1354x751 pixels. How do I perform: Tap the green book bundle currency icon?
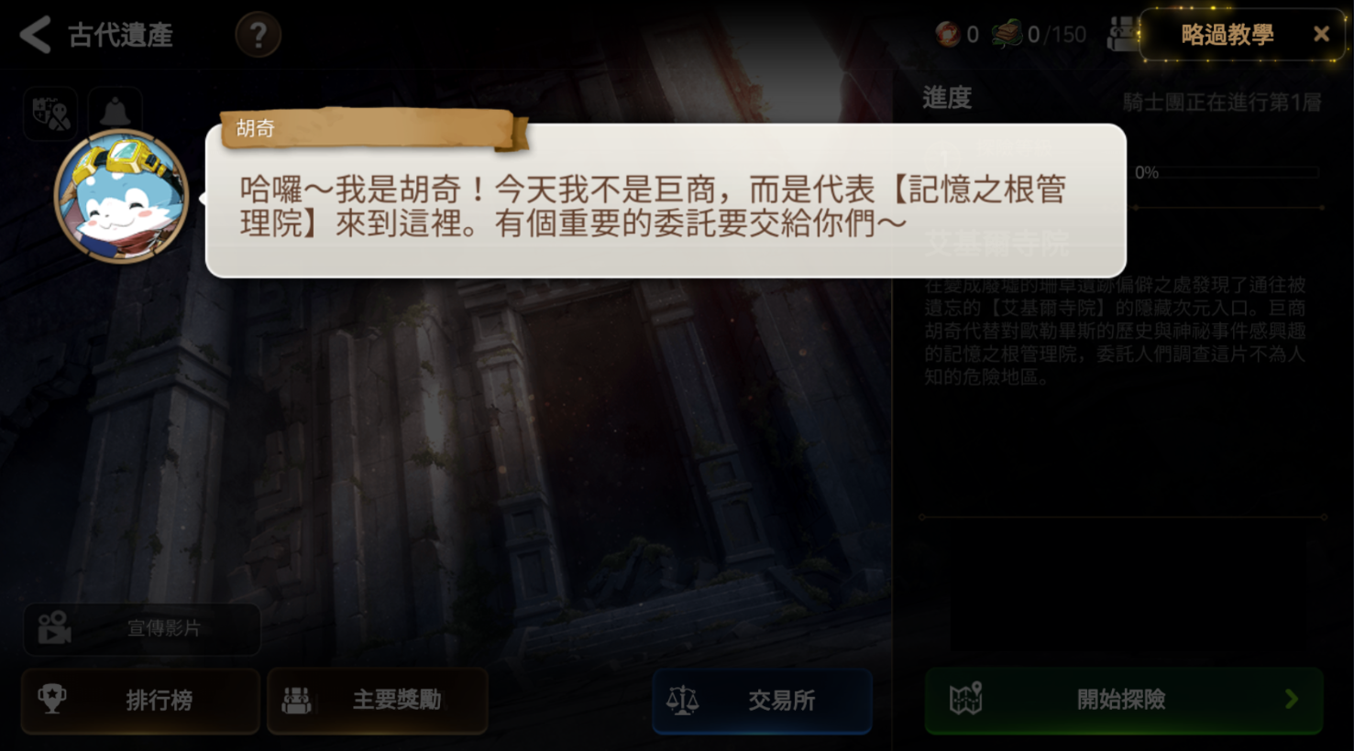[x=1007, y=34]
